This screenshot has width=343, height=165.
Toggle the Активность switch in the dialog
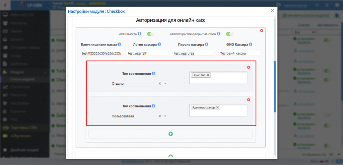pyautogui.click(x=150, y=34)
